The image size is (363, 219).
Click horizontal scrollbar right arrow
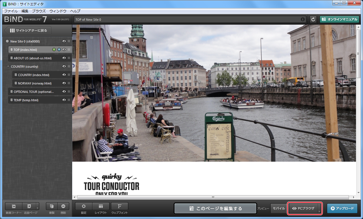tap(354, 197)
